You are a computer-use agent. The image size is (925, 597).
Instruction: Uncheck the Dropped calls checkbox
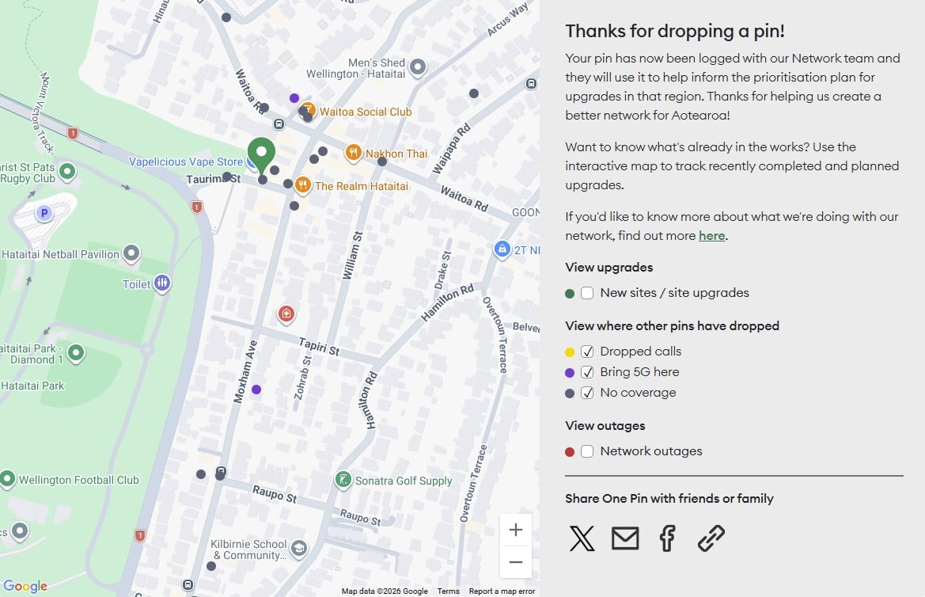point(587,352)
